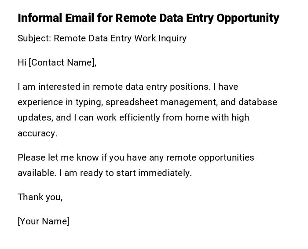Click the Subject line text
Image resolution: width=308 pixels, height=249 pixels.
pyautogui.click(x=102, y=38)
